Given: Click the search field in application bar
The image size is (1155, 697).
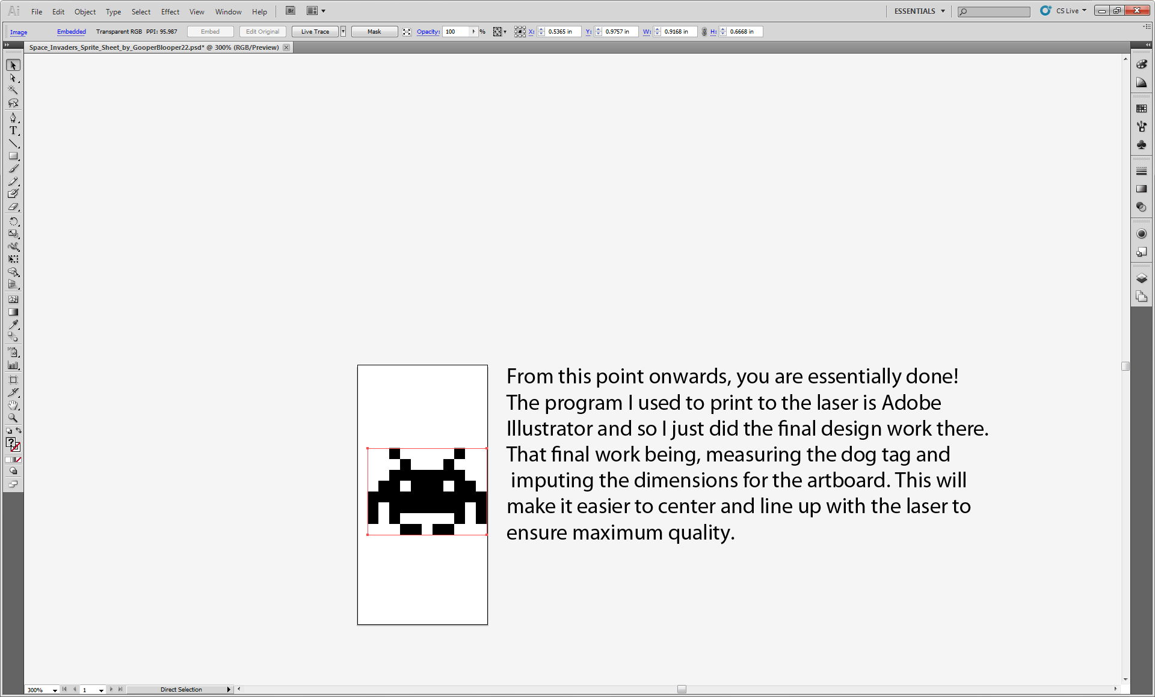Looking at the screenshot, I should [x=994, y=11].
